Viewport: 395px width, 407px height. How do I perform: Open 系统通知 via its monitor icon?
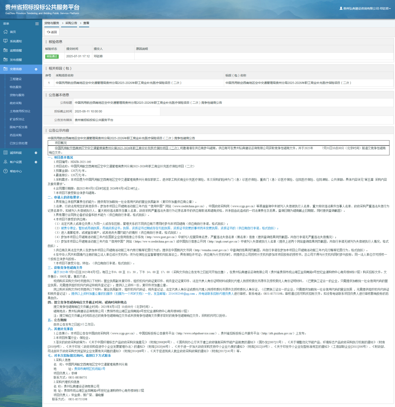[x=5, y=41]
